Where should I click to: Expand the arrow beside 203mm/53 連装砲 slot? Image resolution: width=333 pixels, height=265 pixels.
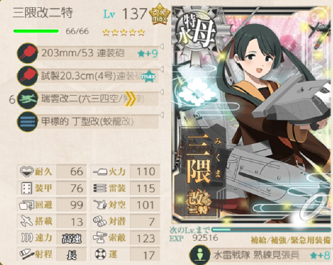point(162,47)
